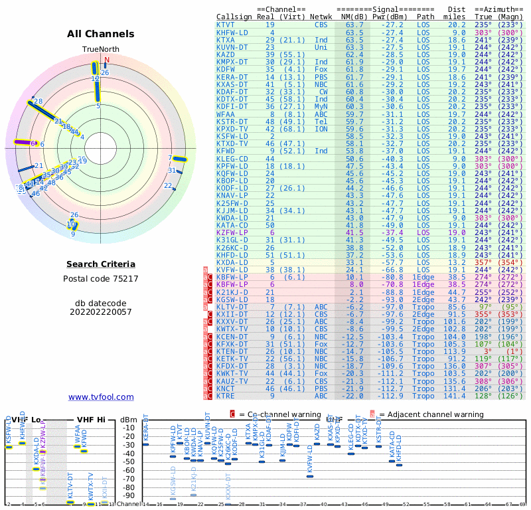The width and height of the screenshot is (531, 510).
Task: Select KAZD callsign in the table
Action: pos(225,54)
